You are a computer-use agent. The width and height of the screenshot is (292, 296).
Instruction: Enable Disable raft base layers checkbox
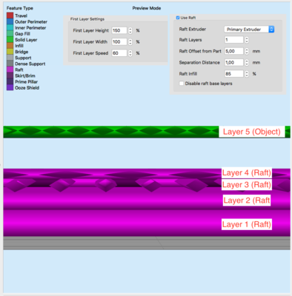pyautogui.click(x=182, y=84)
